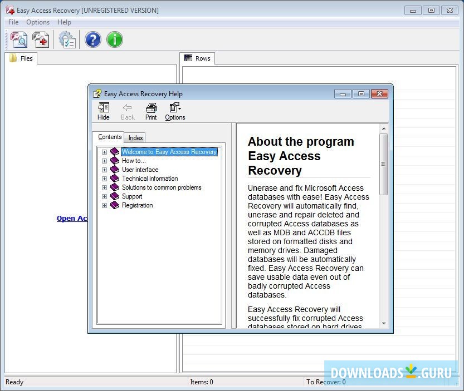The width and height of the screenshot is (464, 391).
Task: Expand the Support tree node
Action: coord(104,196)
